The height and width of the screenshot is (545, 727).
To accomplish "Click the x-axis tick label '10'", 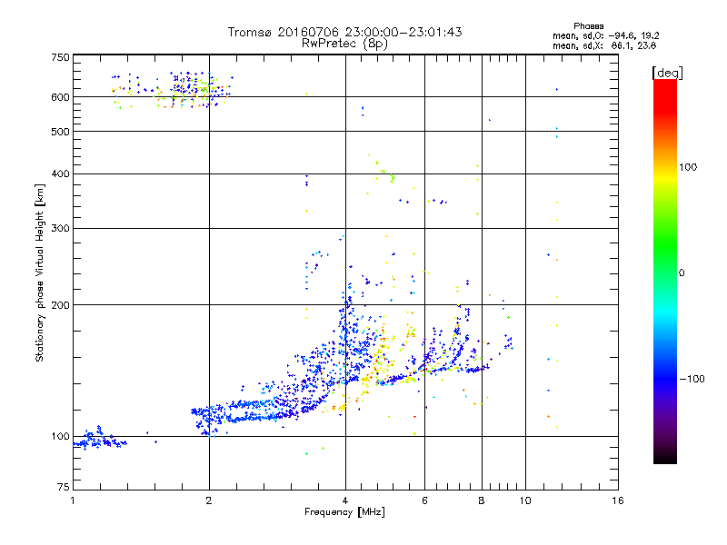I will coord(525,500).
